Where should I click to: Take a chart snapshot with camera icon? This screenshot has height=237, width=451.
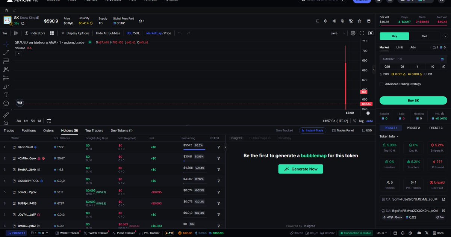pyautogui.click(x=371, y=33)
